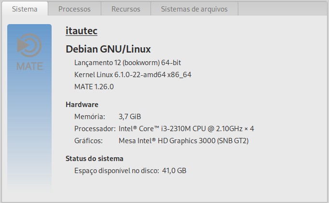Viewport: 329px width, 203px height.
Task: Click the Processador label
Action: pyautogui.click(x=95, y=129)
